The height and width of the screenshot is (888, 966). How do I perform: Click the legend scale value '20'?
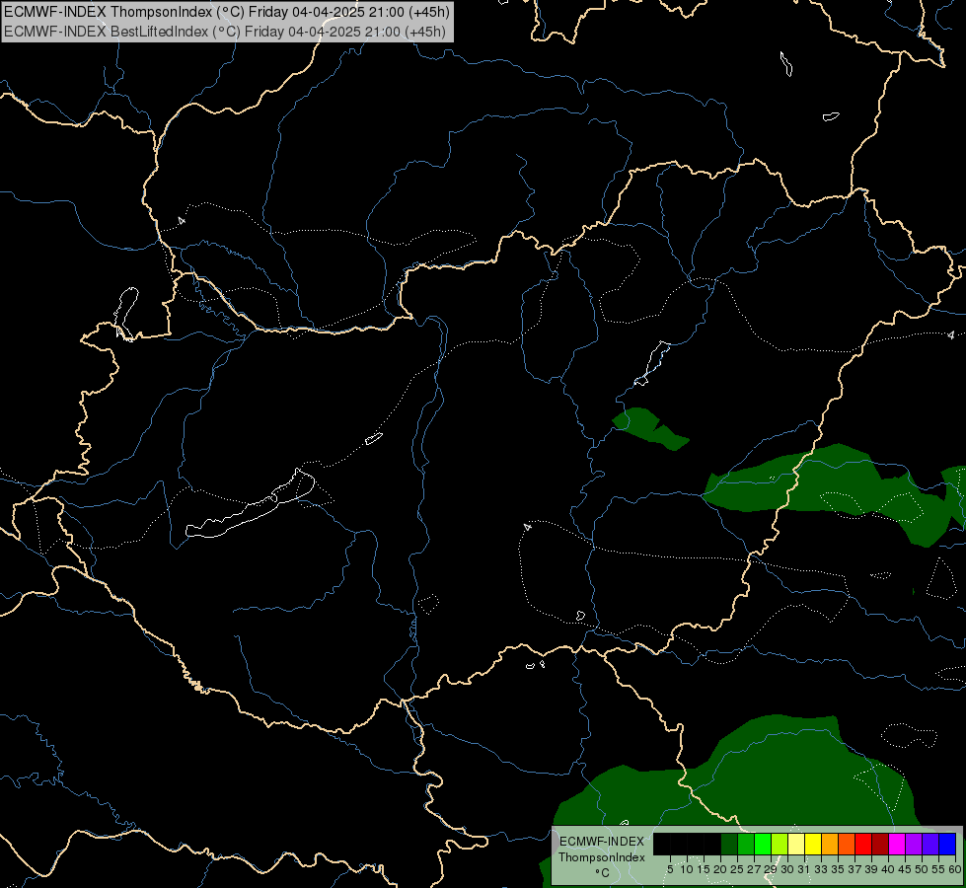[720, 869]
